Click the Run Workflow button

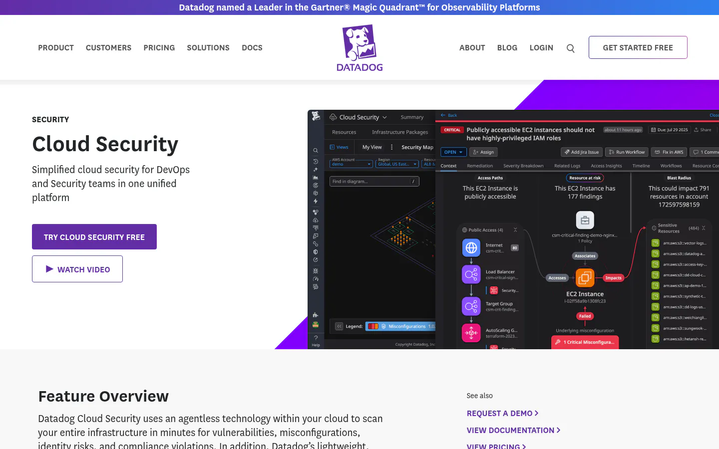tap(627, 152)
